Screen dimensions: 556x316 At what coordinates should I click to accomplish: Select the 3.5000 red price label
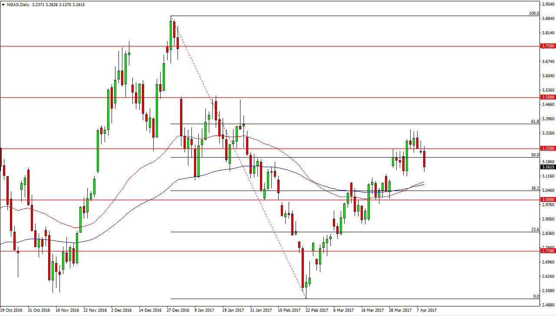[547, 97]
